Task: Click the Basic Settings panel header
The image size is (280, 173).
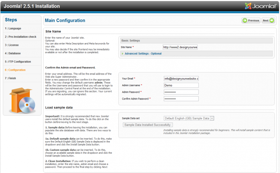Action: click(x=196, y=41)
